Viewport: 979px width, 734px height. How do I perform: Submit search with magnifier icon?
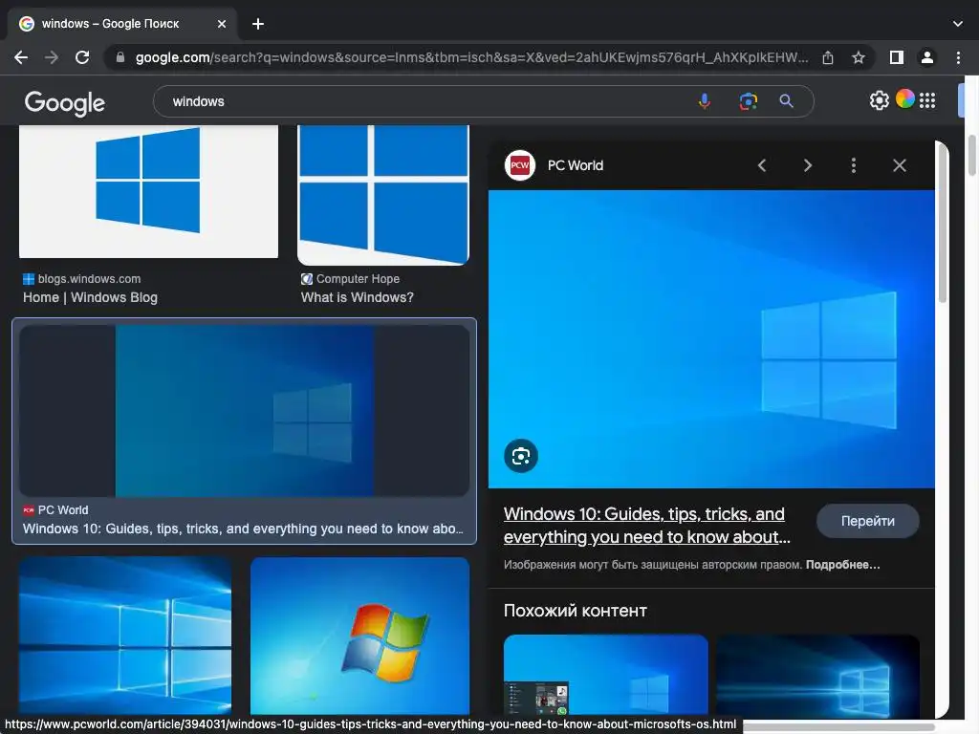coord(786,101)
